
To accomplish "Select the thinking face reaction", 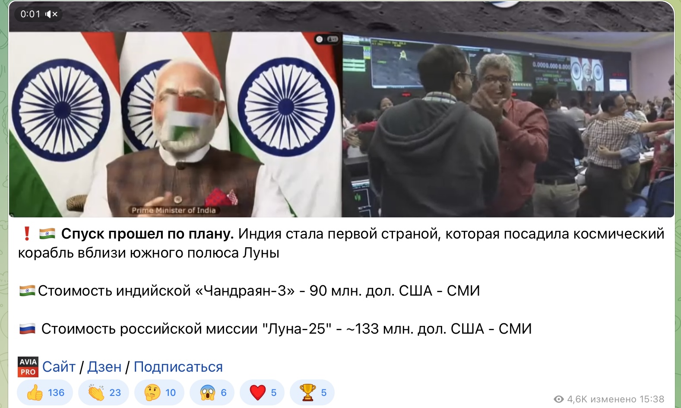I will (x=159, y=392).
